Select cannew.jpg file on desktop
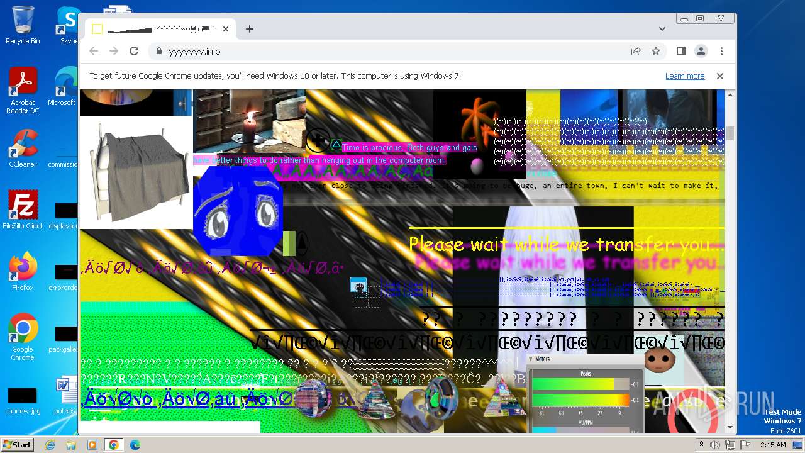Viewport: 805px width, 453px height. (x=23, y=401)
